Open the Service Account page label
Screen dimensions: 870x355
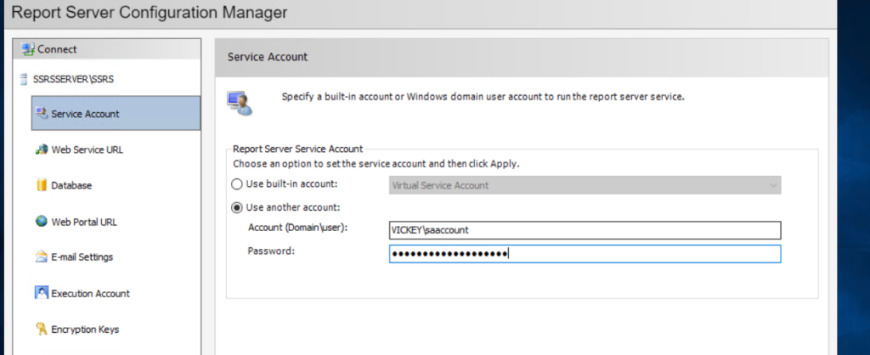click(85, 114)
